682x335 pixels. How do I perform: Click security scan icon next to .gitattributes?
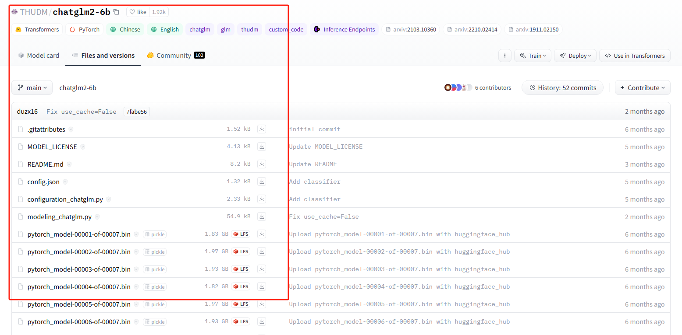pos(71,129)
